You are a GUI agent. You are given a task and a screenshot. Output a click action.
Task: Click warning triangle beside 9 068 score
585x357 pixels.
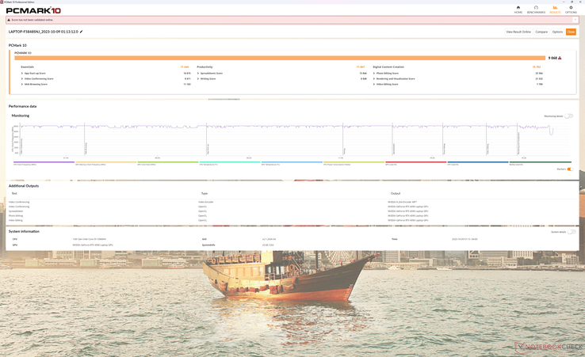[x=560, y=58]
